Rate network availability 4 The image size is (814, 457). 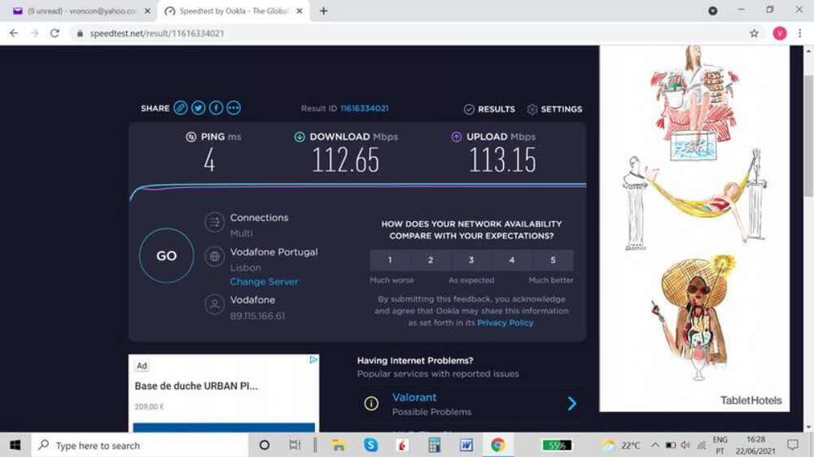pyautogui.click(x=512, y=260)
